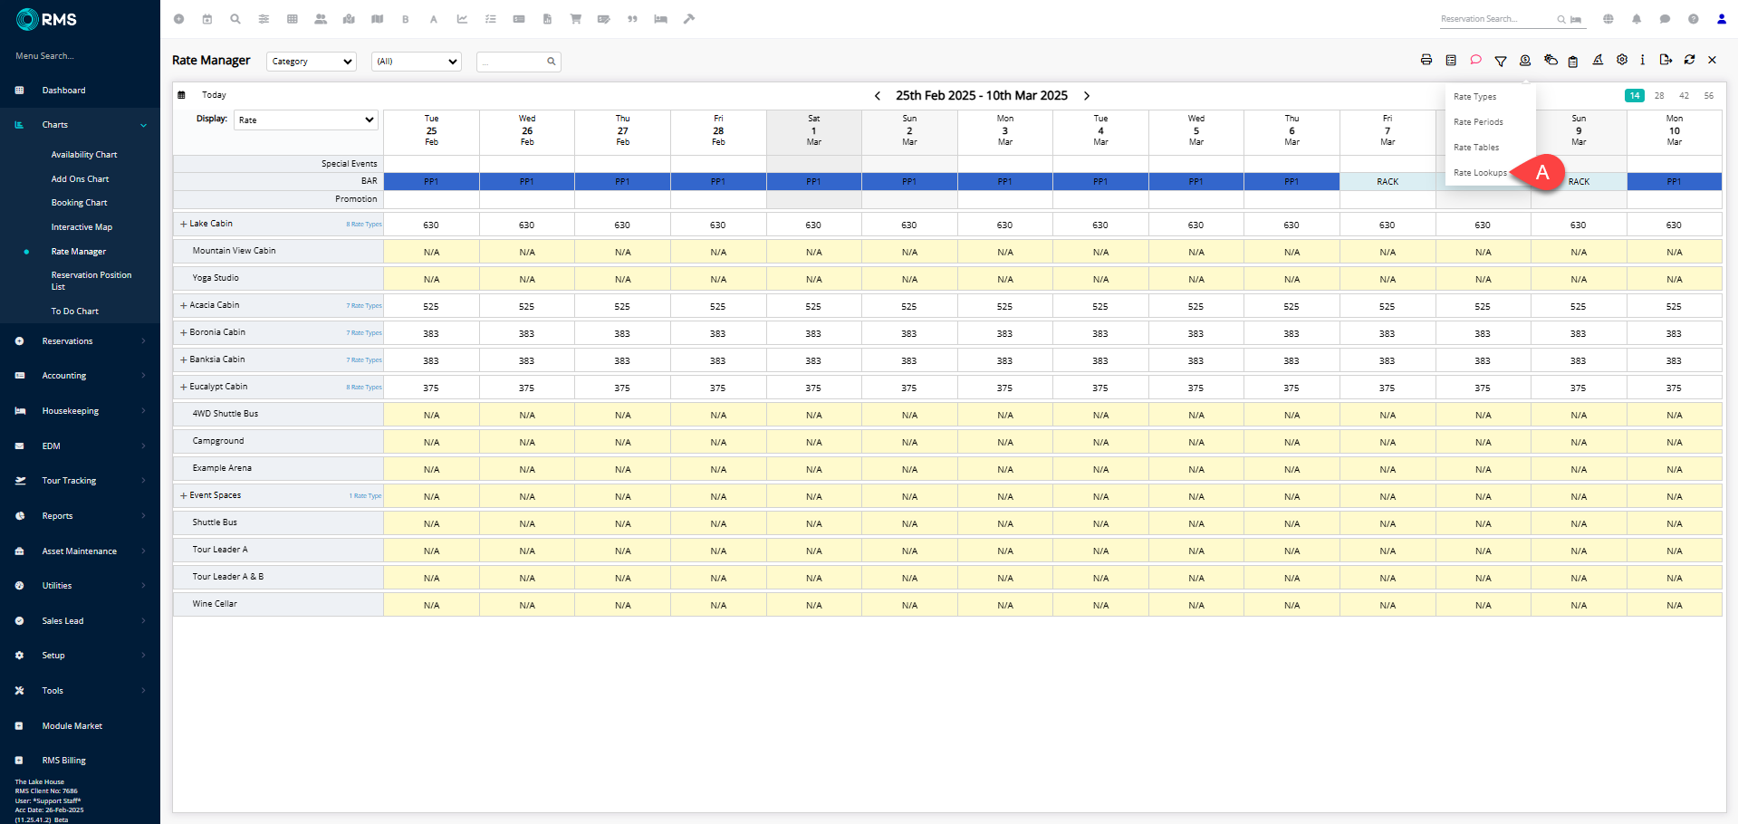1738x824 pixels.
Task: Open the notifications bell icon
Action: pyautogui.click(x=1637, y=19)
